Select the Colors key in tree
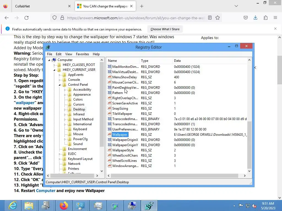Image resolution: width=282 pixels, height=211 pixels. pyautogui.click(x=78, y=99)
